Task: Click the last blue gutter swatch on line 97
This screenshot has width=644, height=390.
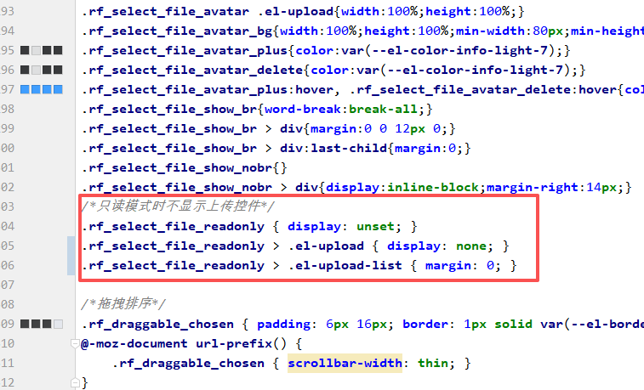Action: (58, 89)
